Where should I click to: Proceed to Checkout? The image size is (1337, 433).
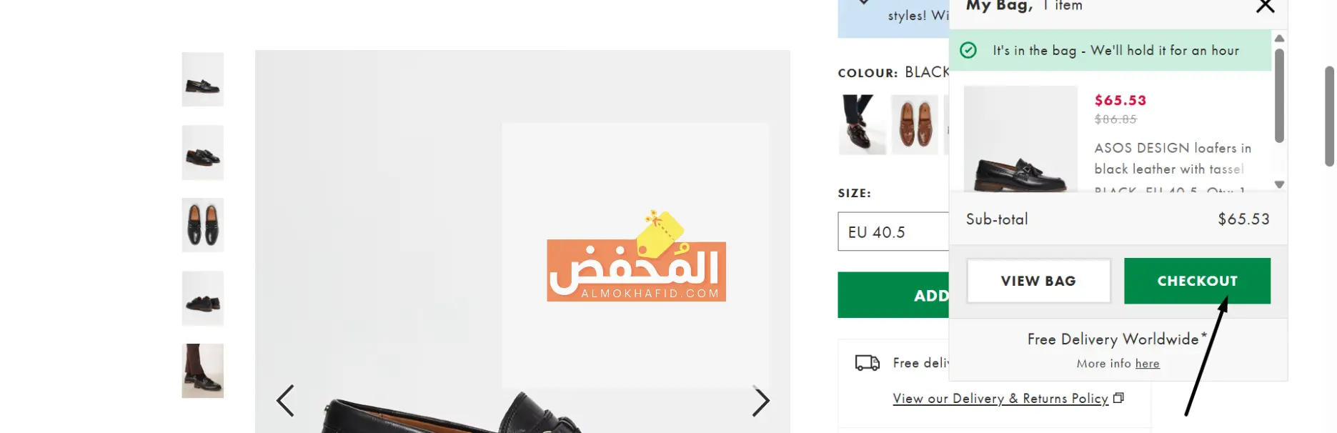click(1197, 281)
